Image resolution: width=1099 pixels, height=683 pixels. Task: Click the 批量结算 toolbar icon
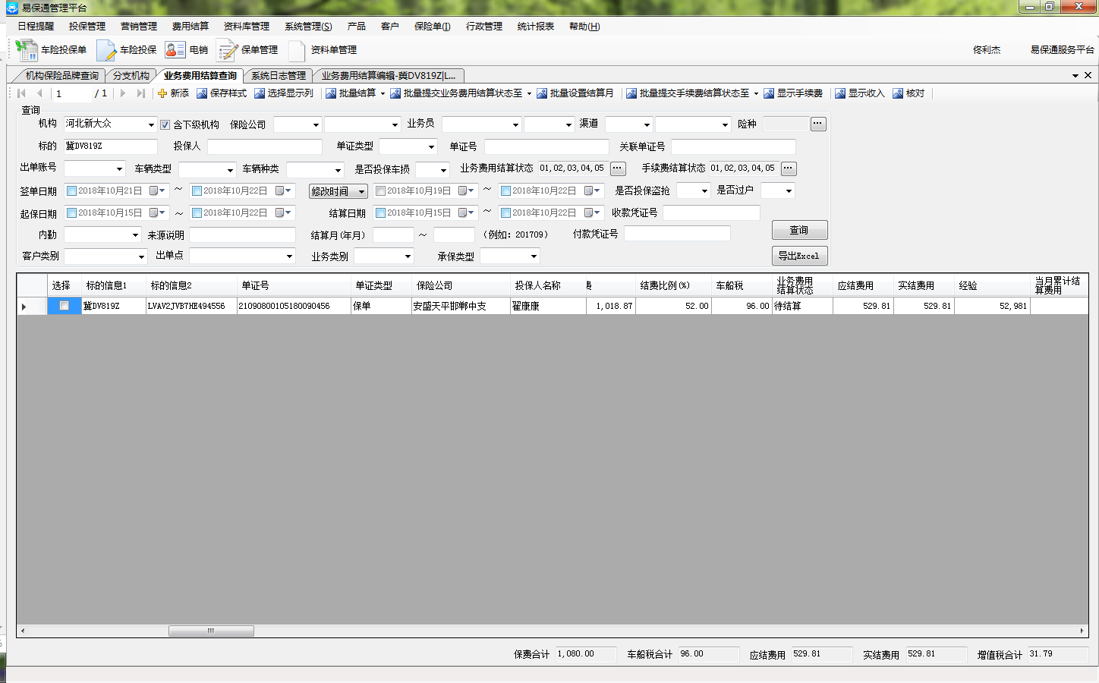click(x=331, y=93)
